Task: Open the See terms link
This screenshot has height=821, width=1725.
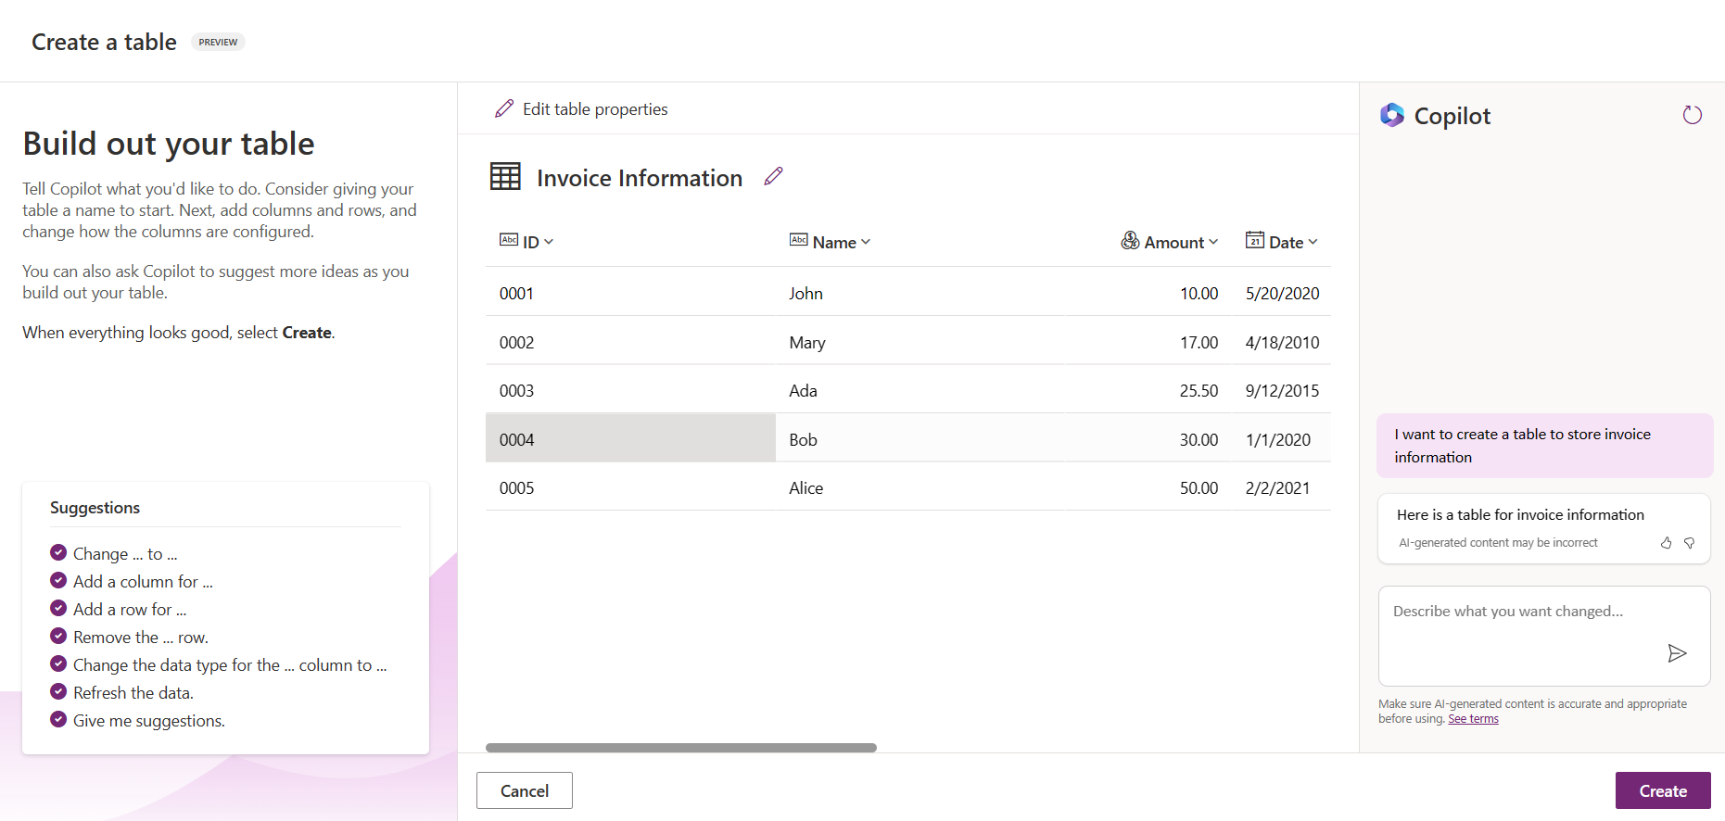Action: point(1473,719)
